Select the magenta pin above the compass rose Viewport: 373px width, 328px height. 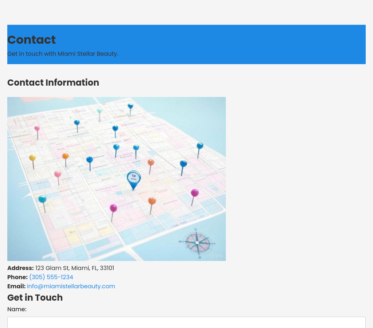point(195,193)
